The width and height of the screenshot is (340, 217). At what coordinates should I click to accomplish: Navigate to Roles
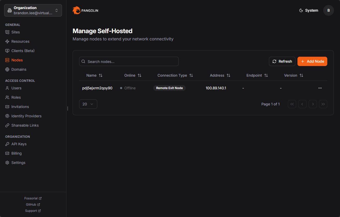click(x=13, y=97)
